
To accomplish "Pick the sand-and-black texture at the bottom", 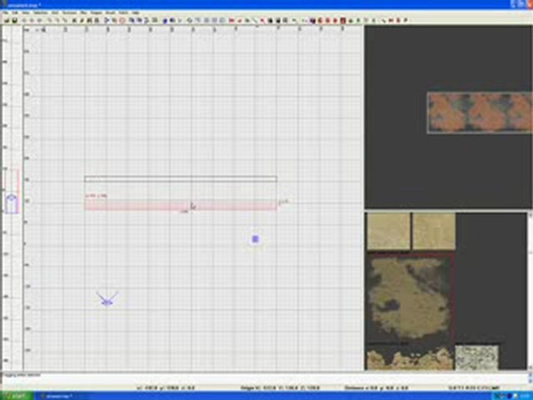I will point(410,357).
